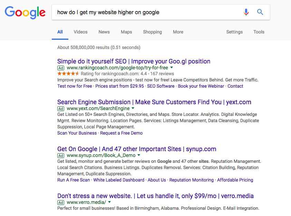Expand dropdown arrow next to yext.com/SearchEngine URL
This screenshot has width=291, height=216.
133,108
